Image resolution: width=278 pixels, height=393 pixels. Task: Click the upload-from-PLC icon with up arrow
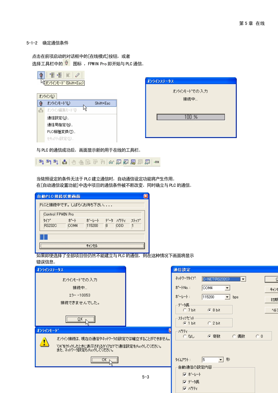coord(49,162)
